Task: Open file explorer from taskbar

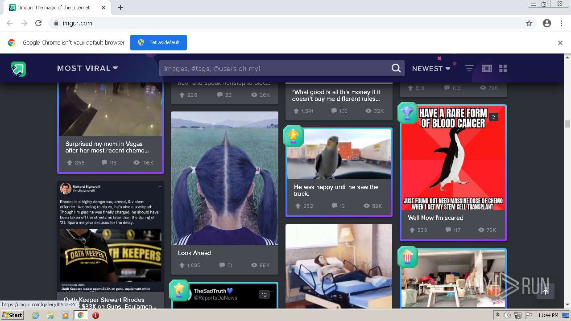Action: (50, 315)
